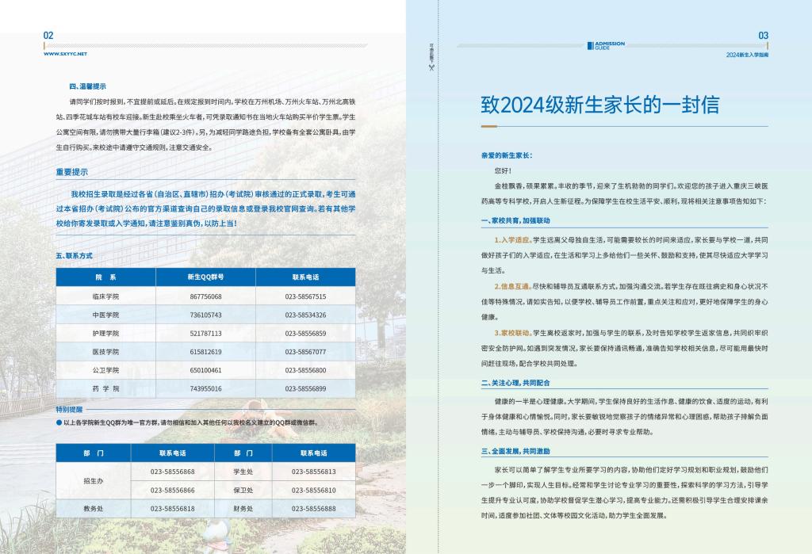Click phone number 023-58556899
This screenshot has width=812, height=554.
[x=305, y=388]
